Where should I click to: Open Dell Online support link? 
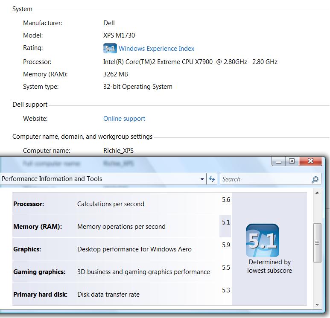124,119
